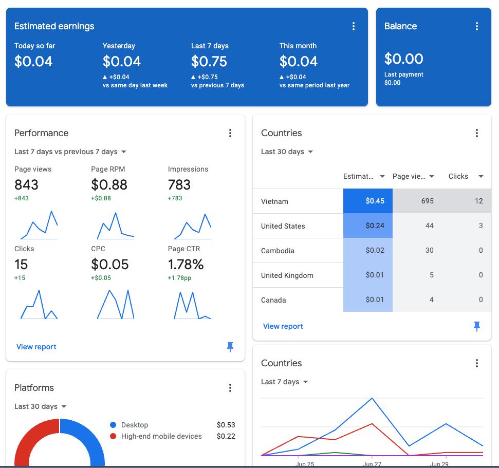
Task: Click the Clicks sparkline chart
Action: pos(39,304)
